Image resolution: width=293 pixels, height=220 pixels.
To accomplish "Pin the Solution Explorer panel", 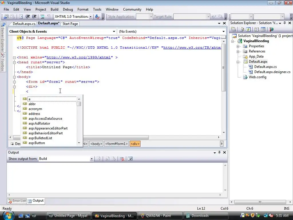I will click(285, 23).
